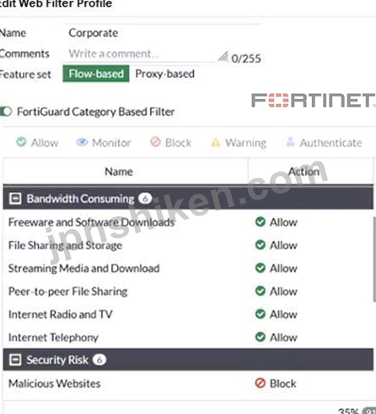Click the red Block circle icon in toolbar
Image resolution: width=376 pixels, height=414 pixels.
pyautogui.click(x=155, y=142)
